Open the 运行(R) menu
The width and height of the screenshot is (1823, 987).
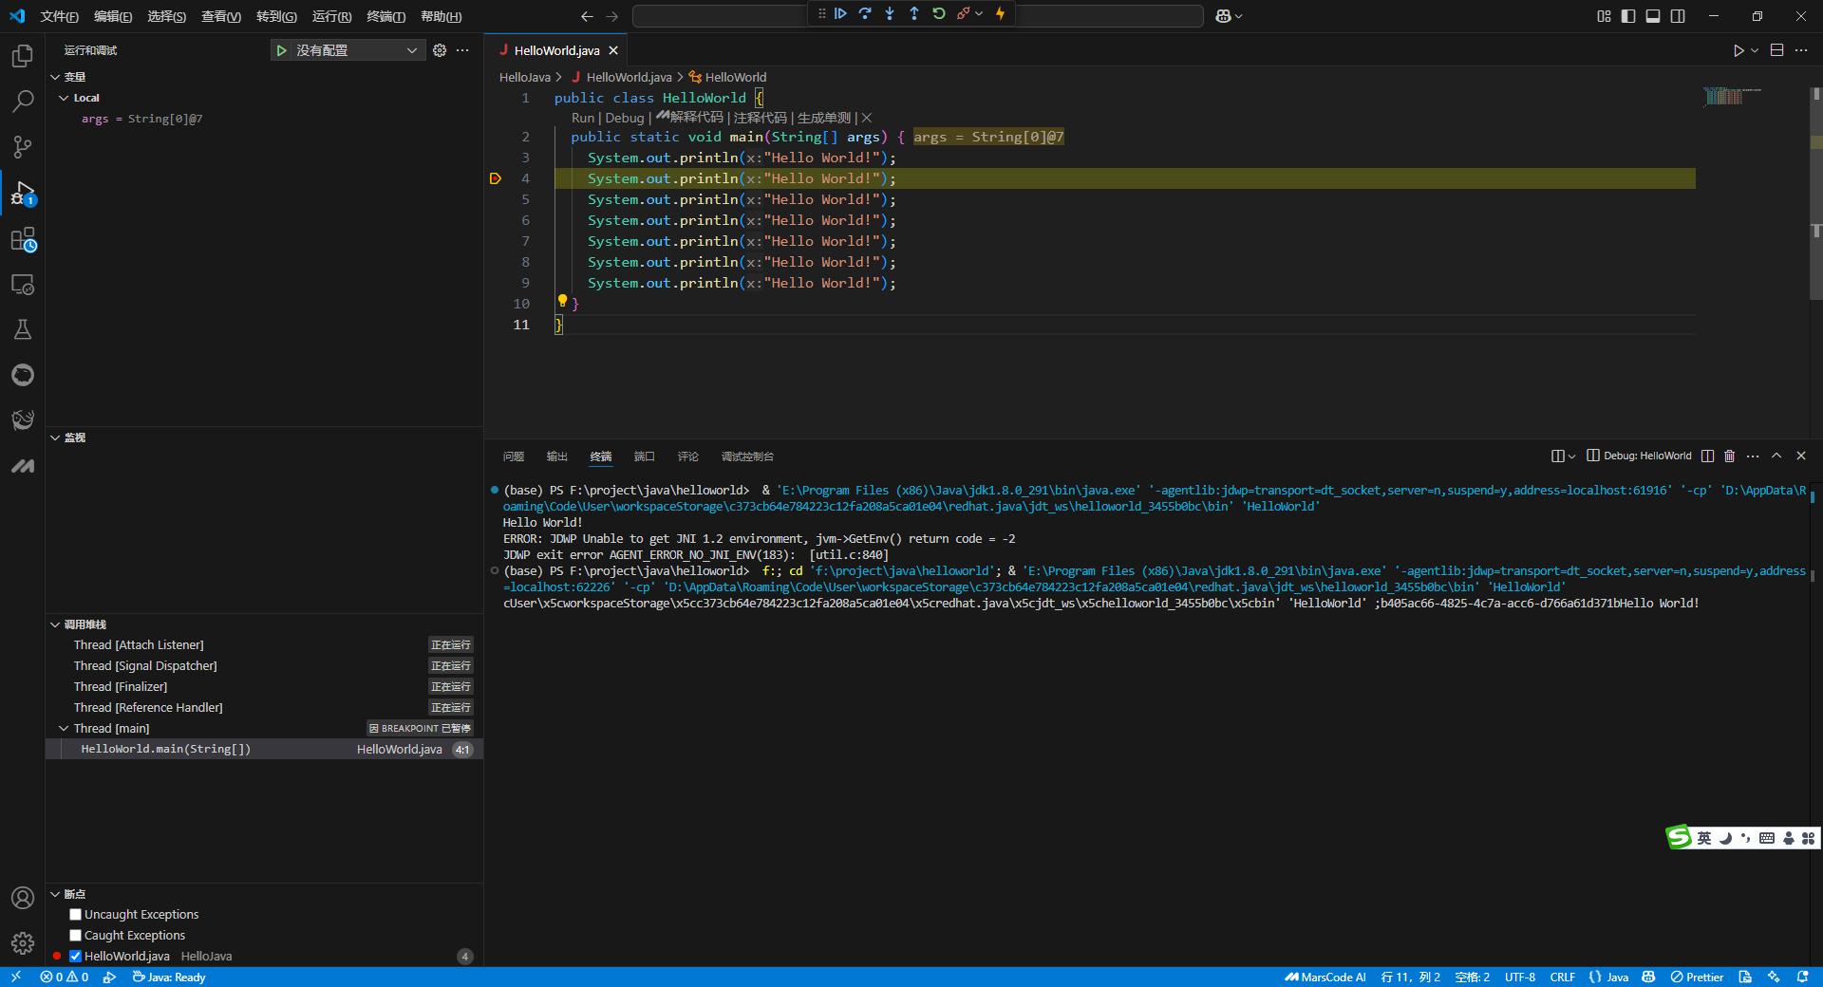click(329, 16)
